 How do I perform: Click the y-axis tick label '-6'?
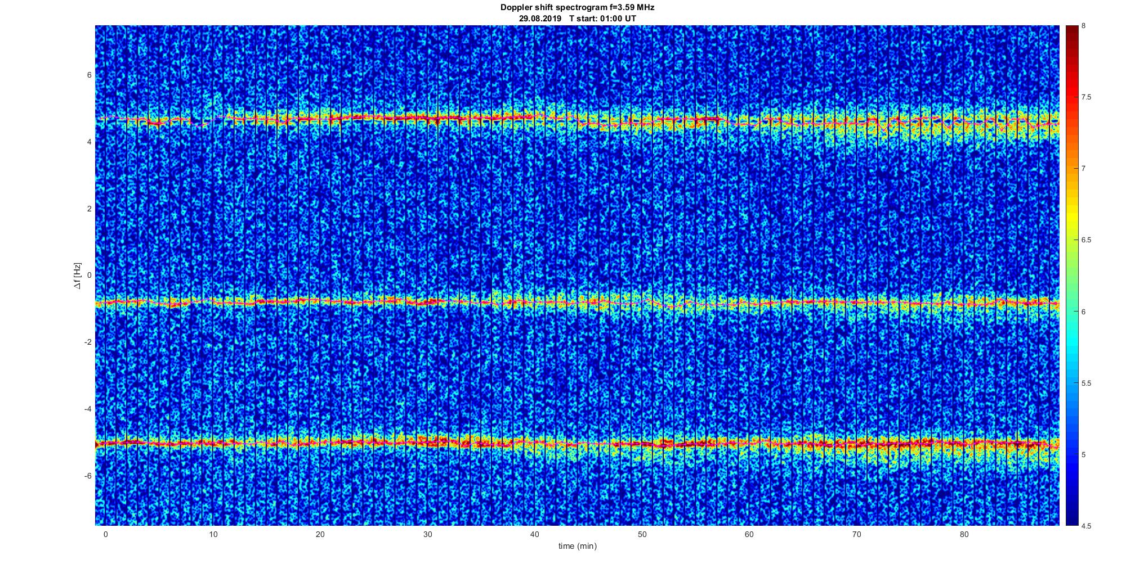tap(88, 476)
